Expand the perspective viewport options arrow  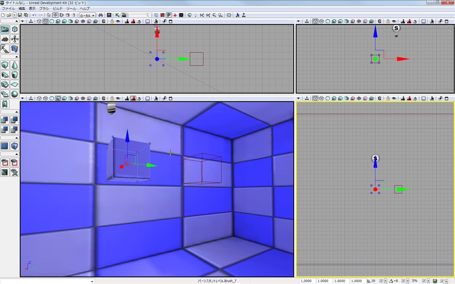click(22, 98)
